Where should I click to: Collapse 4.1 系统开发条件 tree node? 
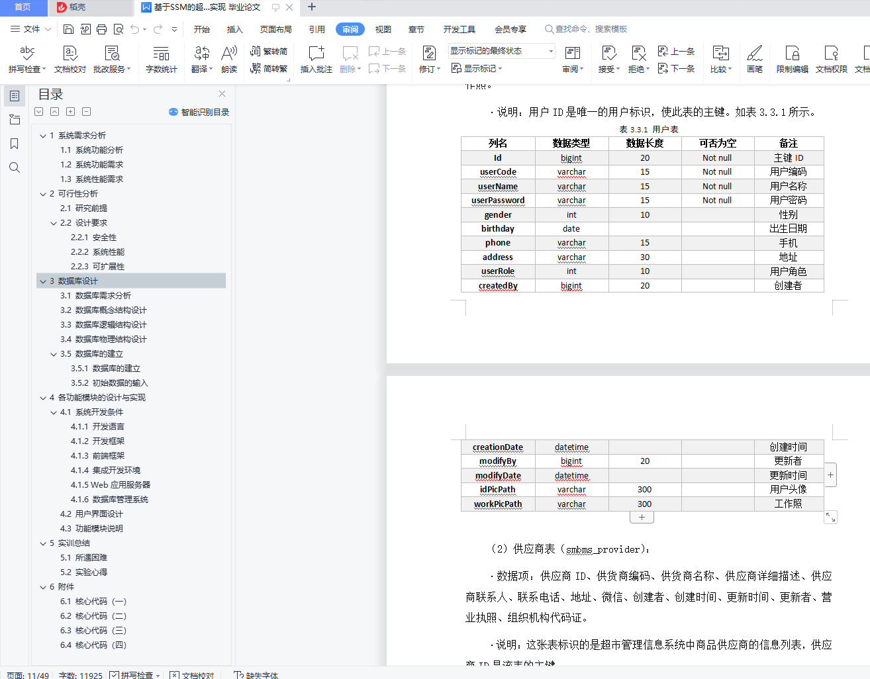(x=54, y=412)
